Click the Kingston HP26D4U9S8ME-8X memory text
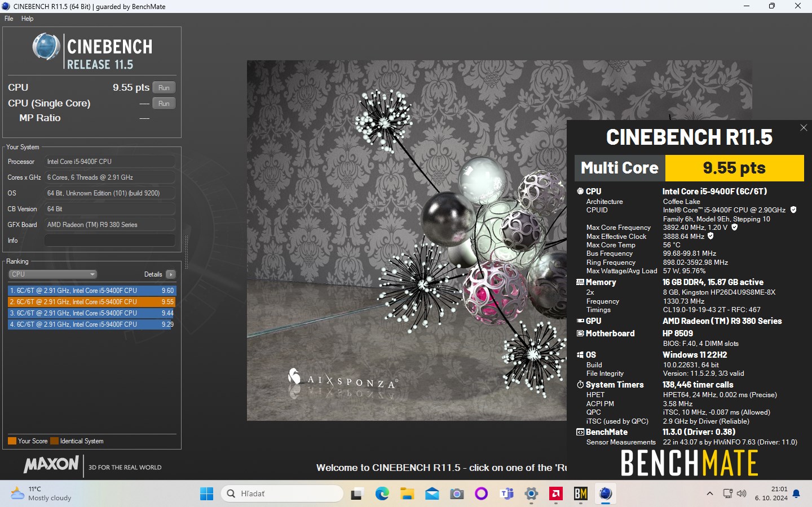Screen dimensions: 812x507 pyautogui.click(x=719, y=292)
